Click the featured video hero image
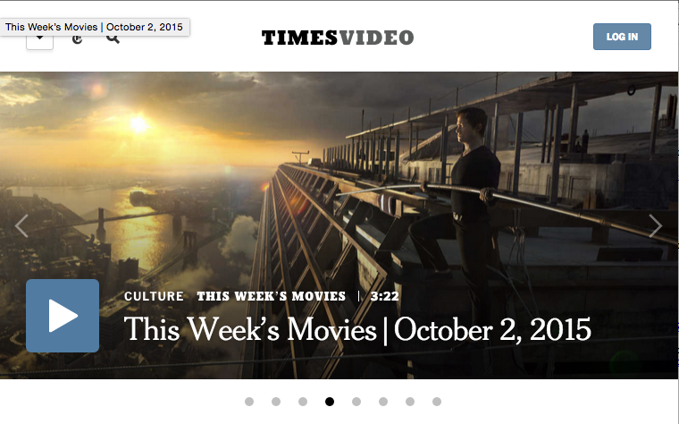This screenshot has width=679, height=424. tap(339, 182)
